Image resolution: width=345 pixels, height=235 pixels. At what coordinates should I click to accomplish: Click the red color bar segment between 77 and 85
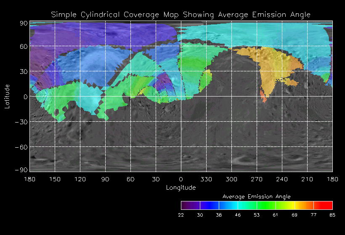click(x=323, y=205)
